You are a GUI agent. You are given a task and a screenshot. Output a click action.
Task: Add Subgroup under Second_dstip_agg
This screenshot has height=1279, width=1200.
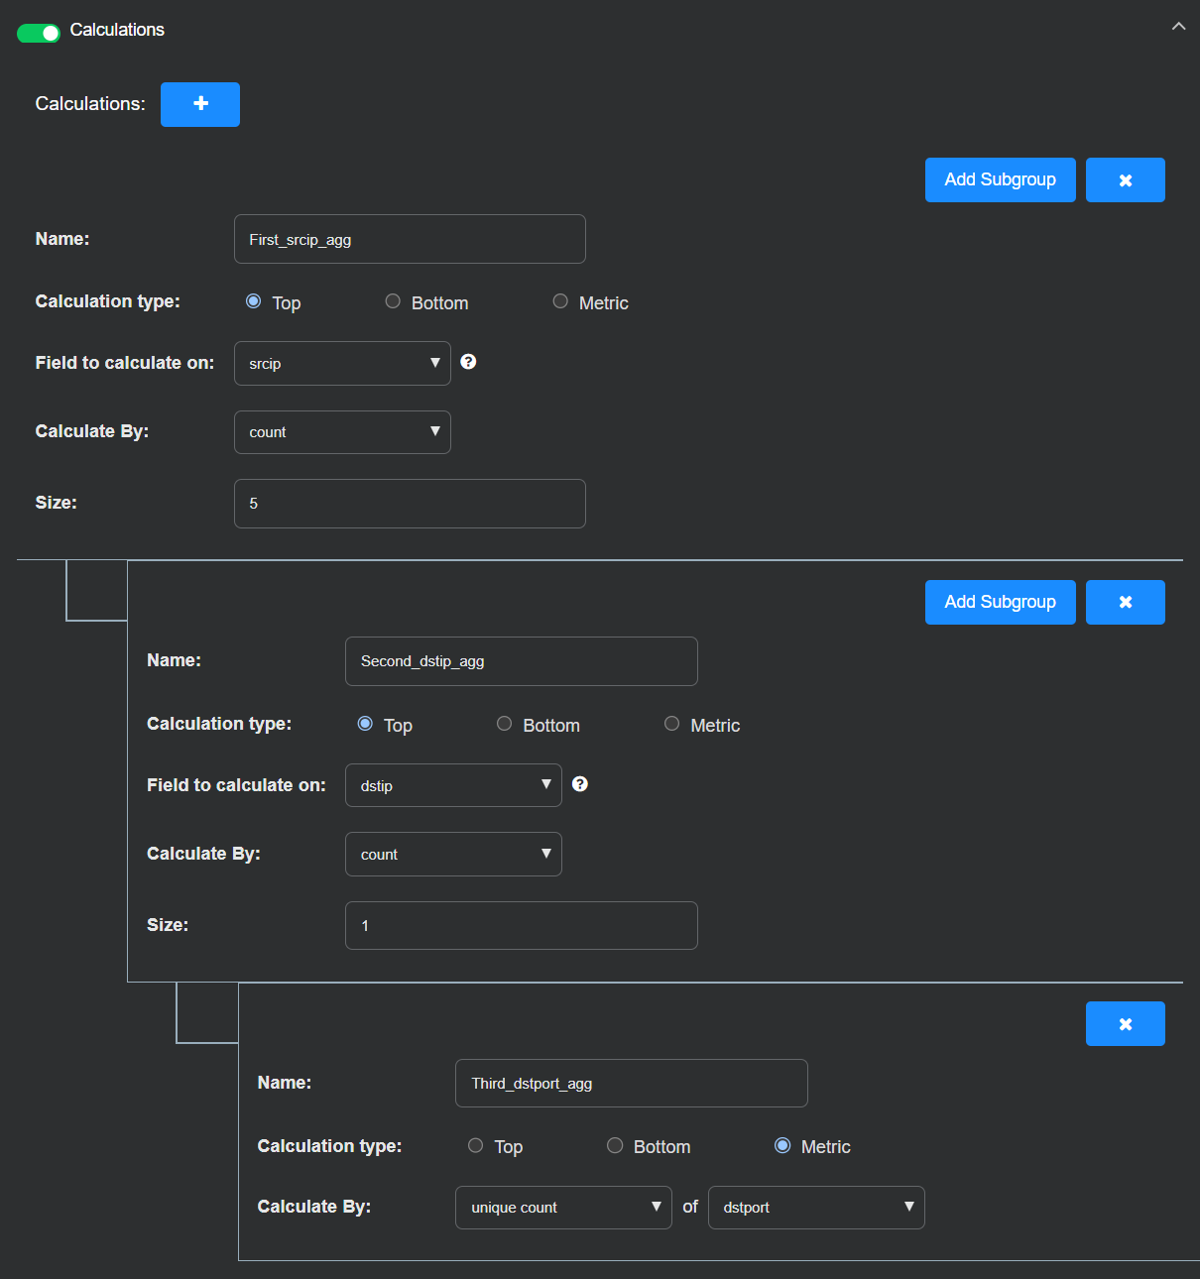(x=1000, y=602)
